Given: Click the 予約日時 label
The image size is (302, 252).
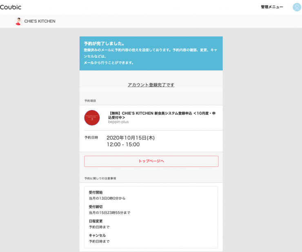Looking at the screenshot, I should click(x=91, y=137).
